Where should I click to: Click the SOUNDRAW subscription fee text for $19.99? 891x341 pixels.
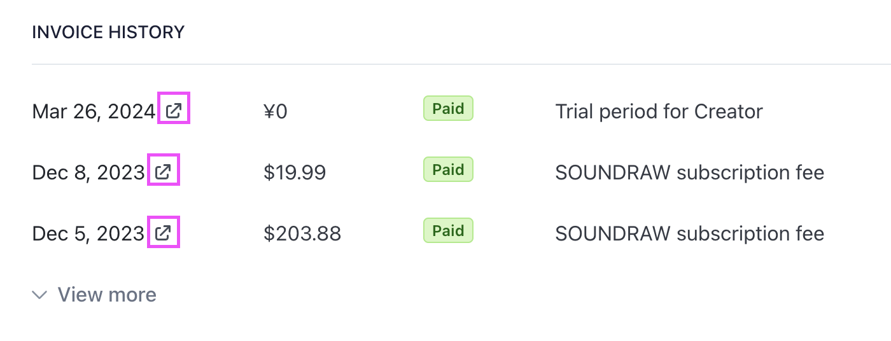(689, 172)
